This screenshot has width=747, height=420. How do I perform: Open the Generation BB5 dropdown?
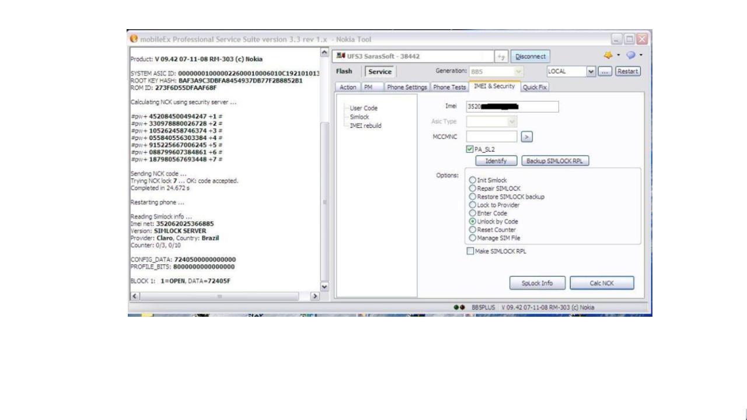point(518,71)
